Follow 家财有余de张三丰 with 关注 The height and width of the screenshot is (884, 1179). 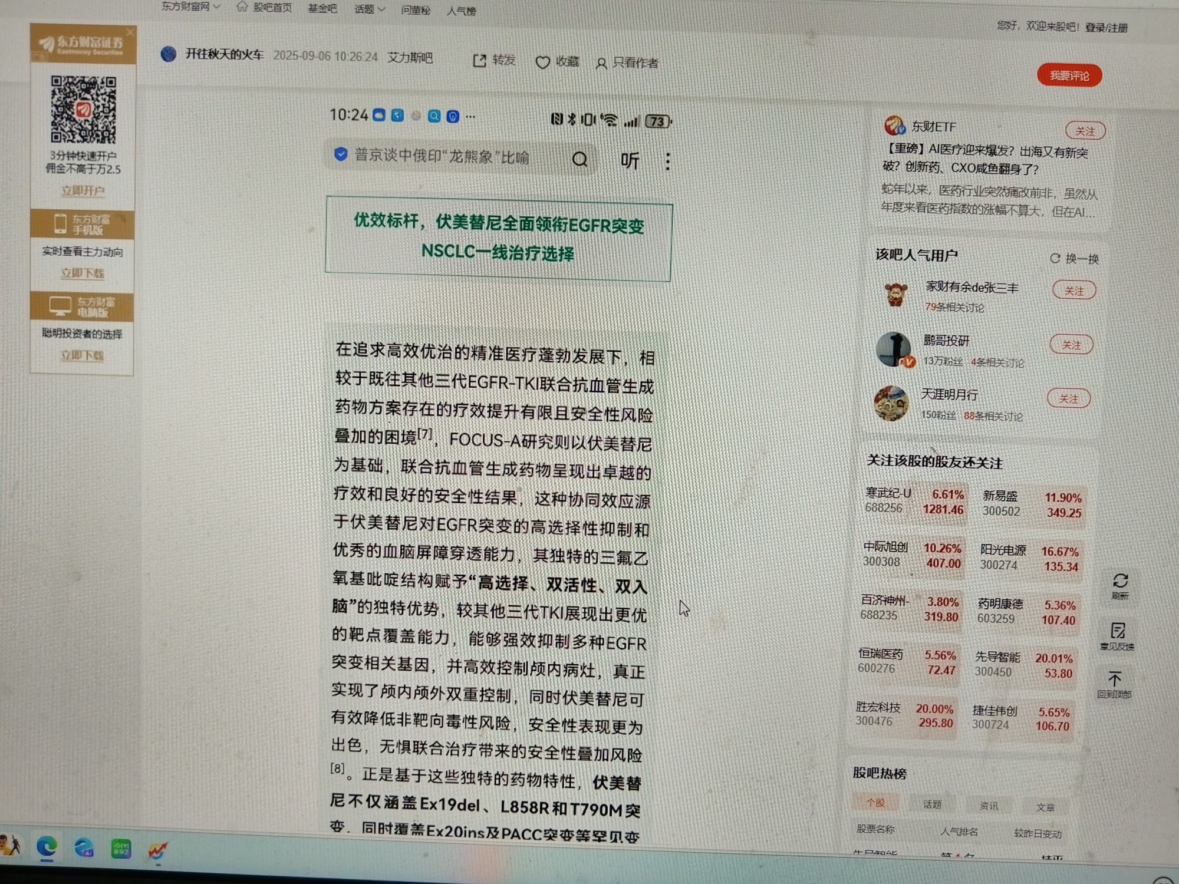1074,291
